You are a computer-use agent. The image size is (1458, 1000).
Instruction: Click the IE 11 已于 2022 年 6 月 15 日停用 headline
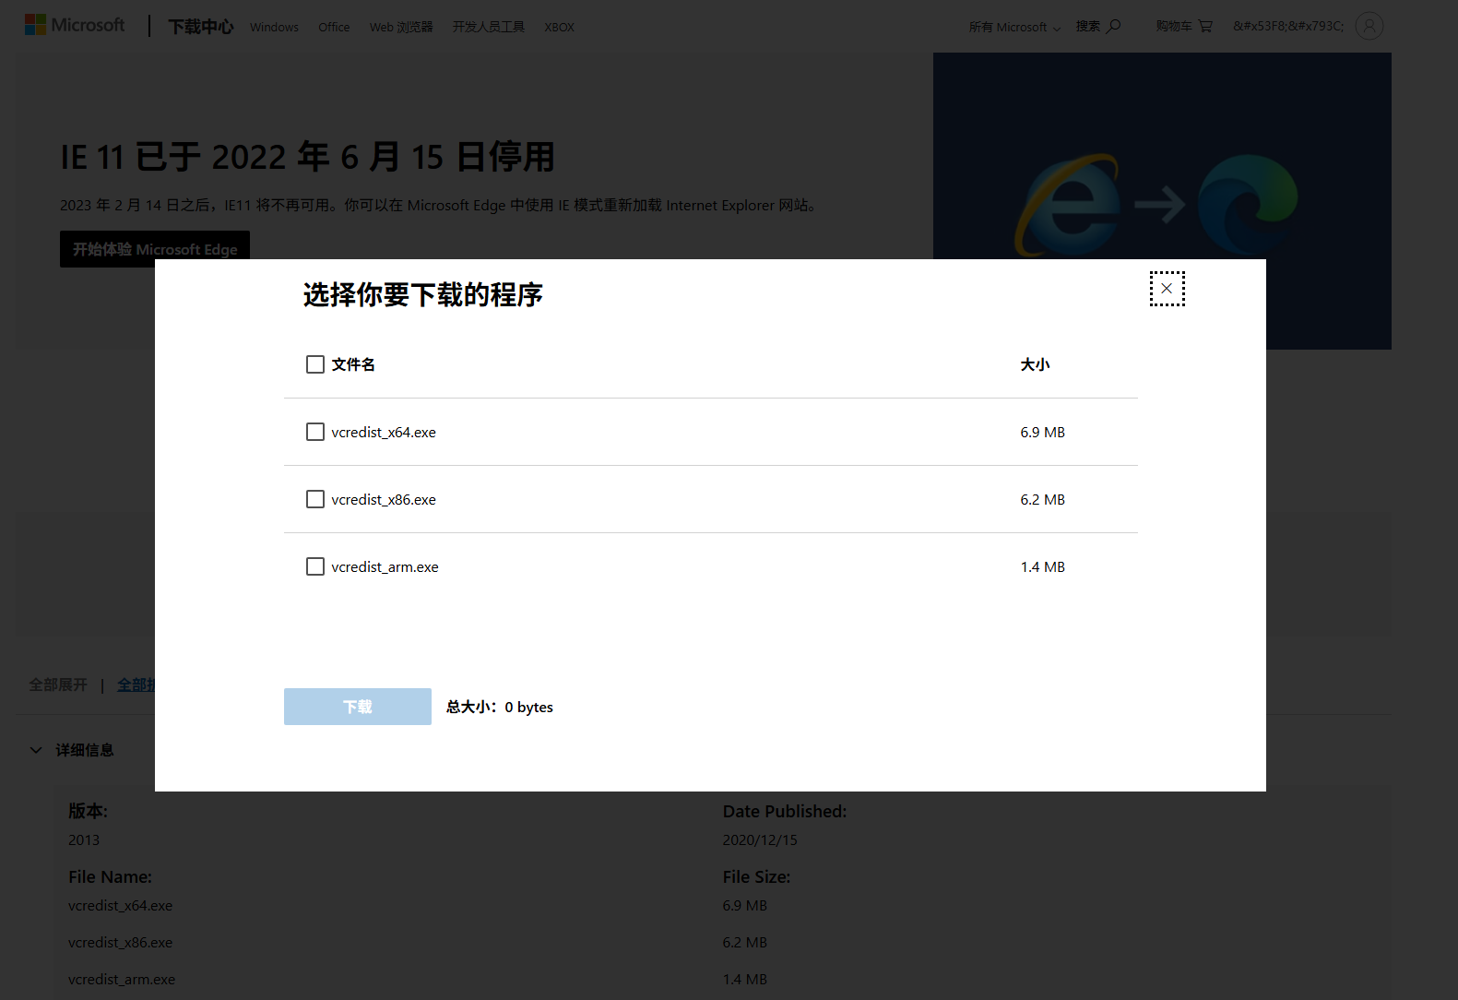click(x=308, y=157)
